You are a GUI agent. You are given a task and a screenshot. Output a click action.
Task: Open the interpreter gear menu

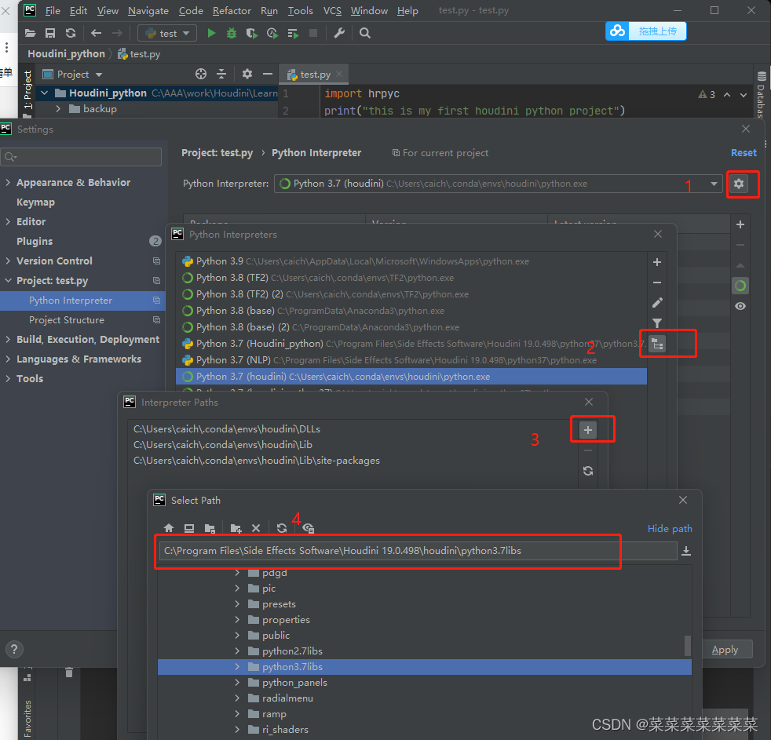[739, 184]
